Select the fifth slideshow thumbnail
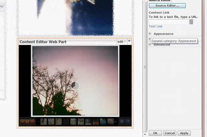Screen dimensions: 207x137 73,121
